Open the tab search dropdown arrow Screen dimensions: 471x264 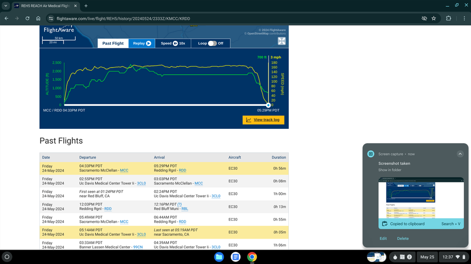click(x=6, y=6)
